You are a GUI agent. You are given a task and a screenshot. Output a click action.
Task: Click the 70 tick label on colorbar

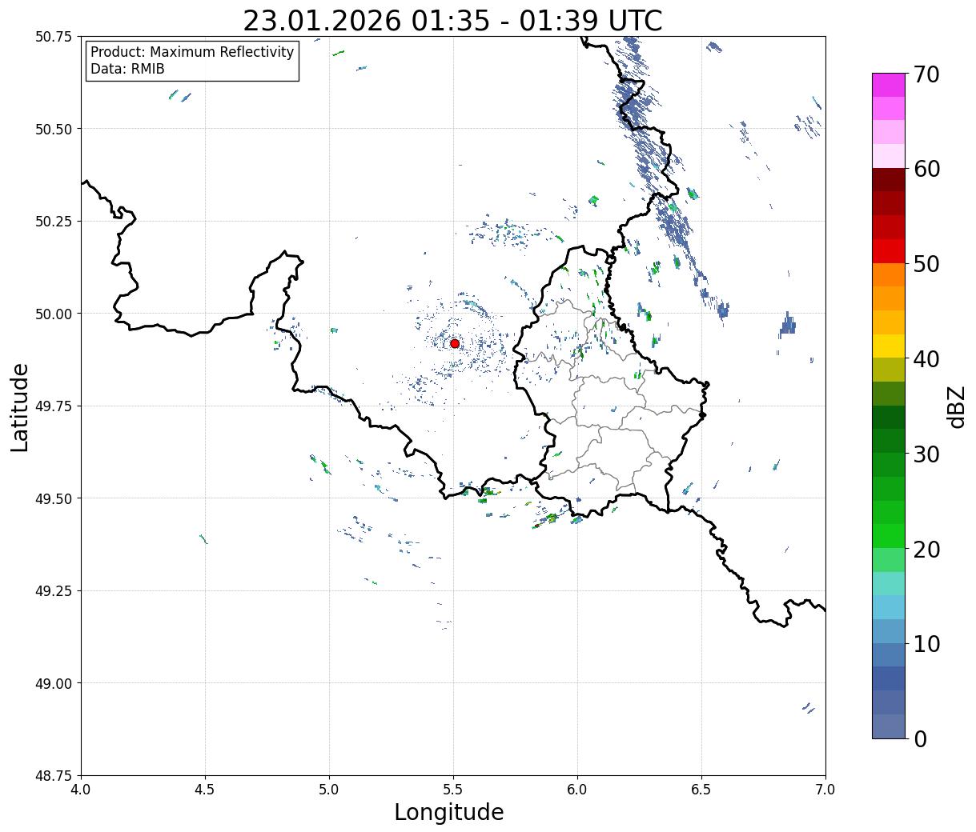926,74
